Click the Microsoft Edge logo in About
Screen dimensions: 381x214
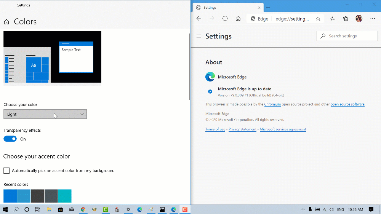pos(210,77)
